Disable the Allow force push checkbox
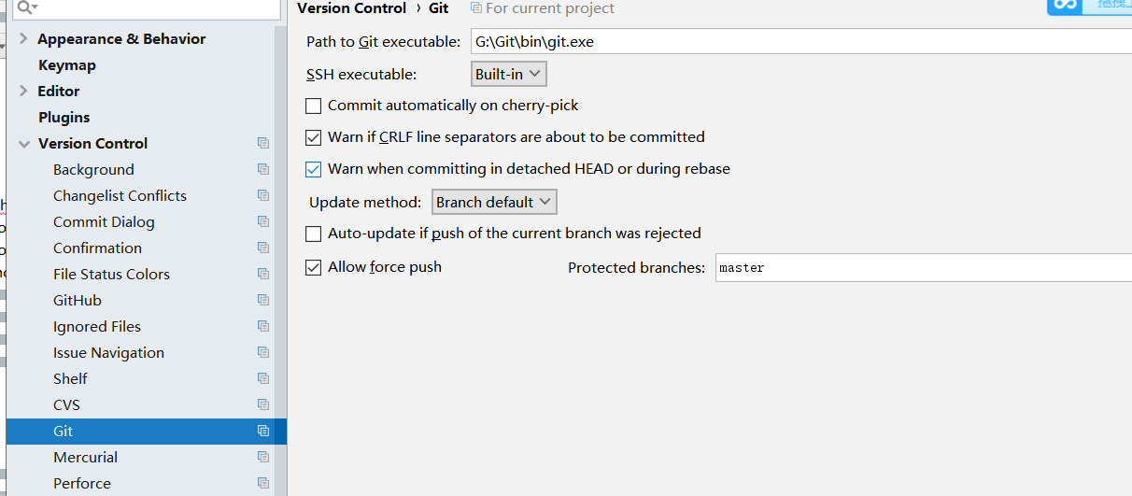 (314, 267)
